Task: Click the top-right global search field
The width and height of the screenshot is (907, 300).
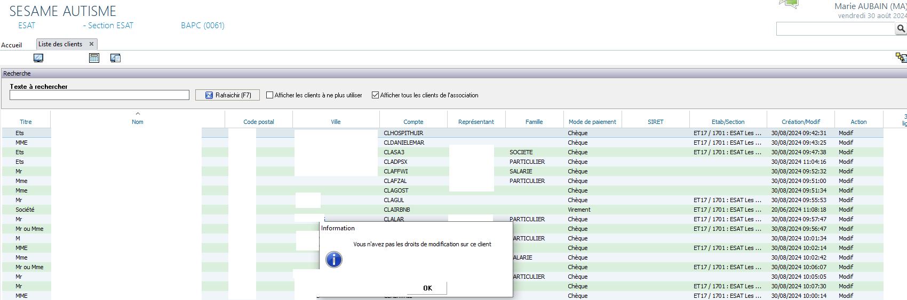Action: pyautogui.click(x=834, y=29)
